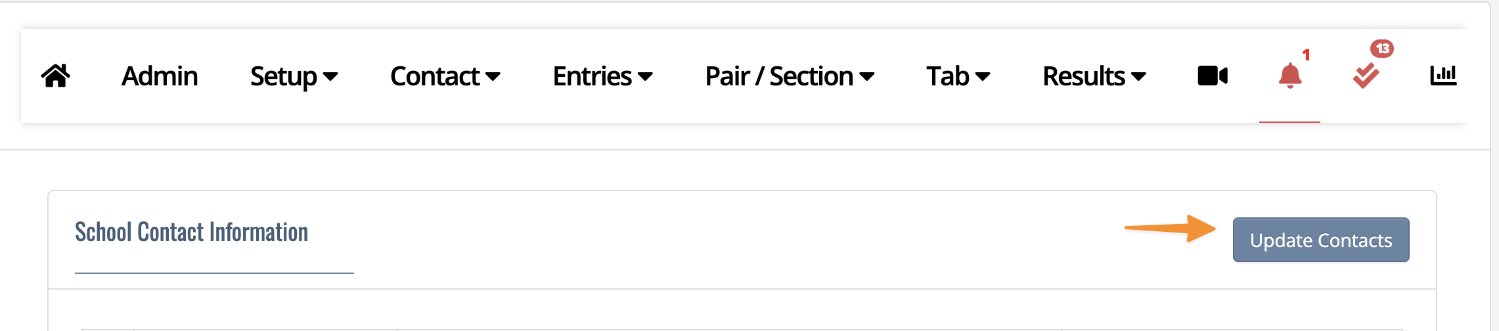This screenshot has height=331, width=1499.
Task: Expand the Entries dropdown caret
Action: (646, 77)
